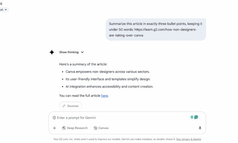This screenshot has width=238, height=143.
Task: Click the green Grammarly icon
Action: pos(196,117)
